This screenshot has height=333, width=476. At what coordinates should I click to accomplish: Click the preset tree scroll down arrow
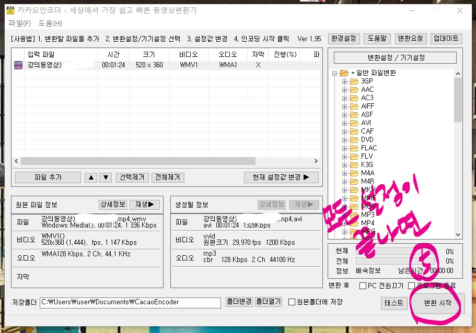(x=458, y=235)
